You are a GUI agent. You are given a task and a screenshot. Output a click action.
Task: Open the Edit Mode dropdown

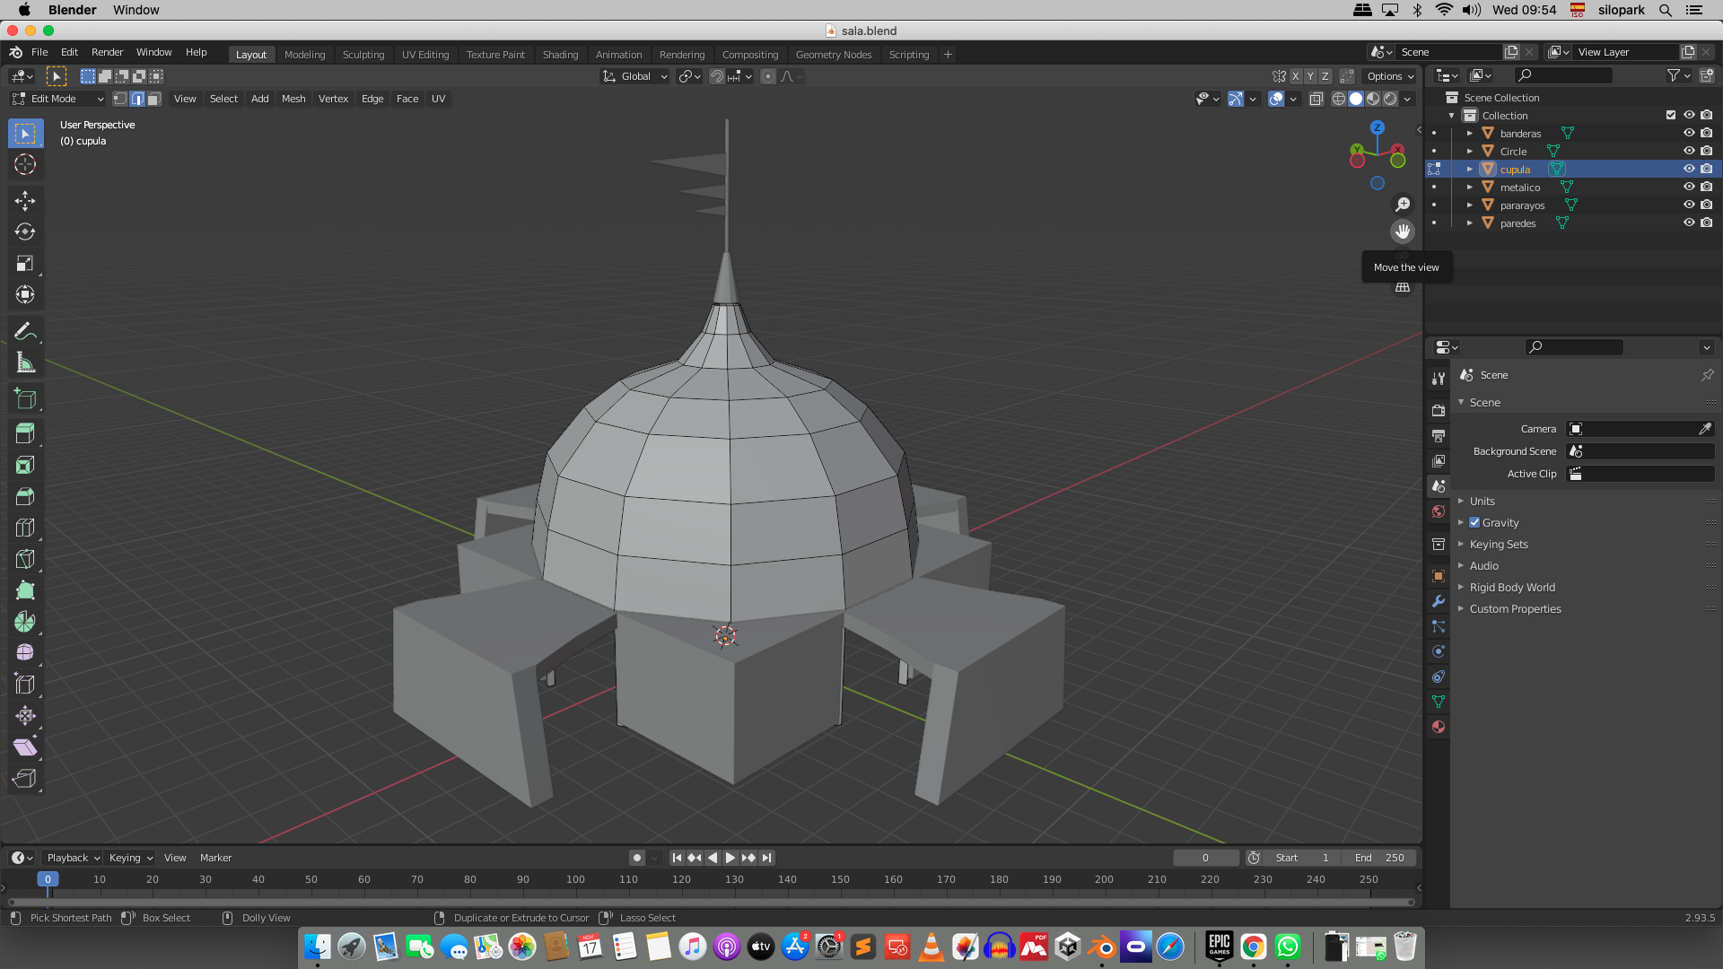click(57, 99)
